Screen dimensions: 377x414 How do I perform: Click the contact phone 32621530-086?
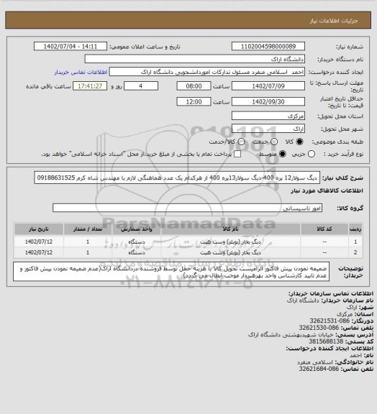[x=319, y=328]
